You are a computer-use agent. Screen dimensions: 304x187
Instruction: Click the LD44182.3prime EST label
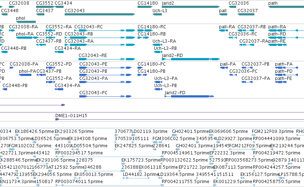click(x=141, y=174)
